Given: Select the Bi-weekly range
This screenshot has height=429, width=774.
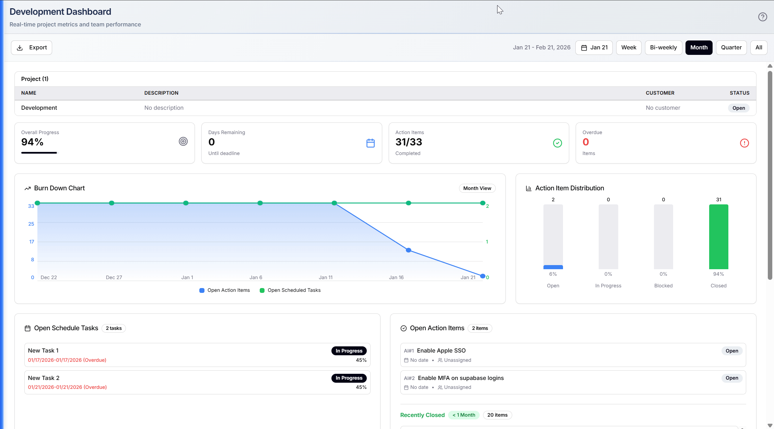Looking at the screenshot, I should pyautogui.click(x=663, y=48).
